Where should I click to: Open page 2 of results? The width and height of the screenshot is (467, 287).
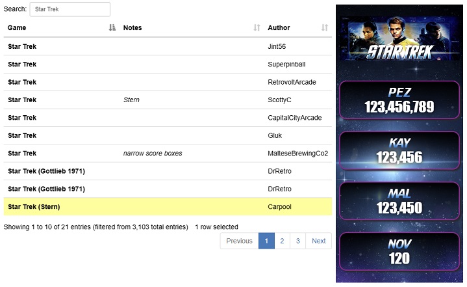click(282, 241)
